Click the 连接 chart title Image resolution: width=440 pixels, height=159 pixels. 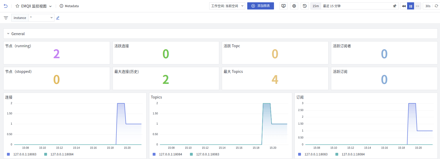(9, 97)
